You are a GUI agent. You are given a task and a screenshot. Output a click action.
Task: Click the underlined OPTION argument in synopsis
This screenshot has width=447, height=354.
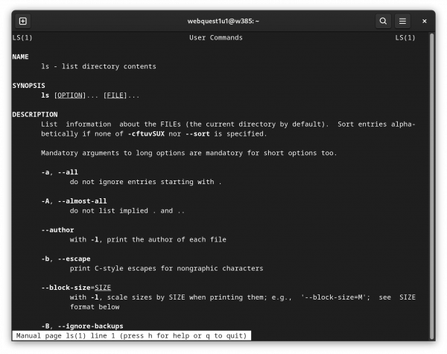pos(70,95)
